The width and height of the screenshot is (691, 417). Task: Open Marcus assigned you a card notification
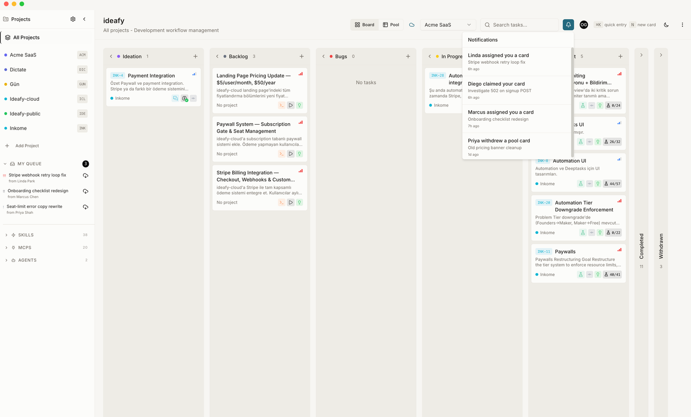(x=516, y=119)
